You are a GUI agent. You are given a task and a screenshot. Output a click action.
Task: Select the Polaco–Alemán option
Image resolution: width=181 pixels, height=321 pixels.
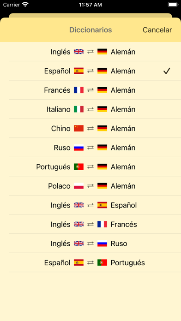point(90,186)
